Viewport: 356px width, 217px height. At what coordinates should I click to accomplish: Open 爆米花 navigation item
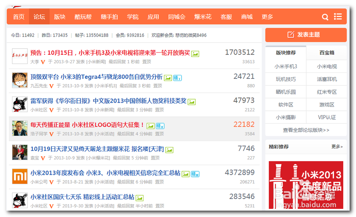coord(203,17)
